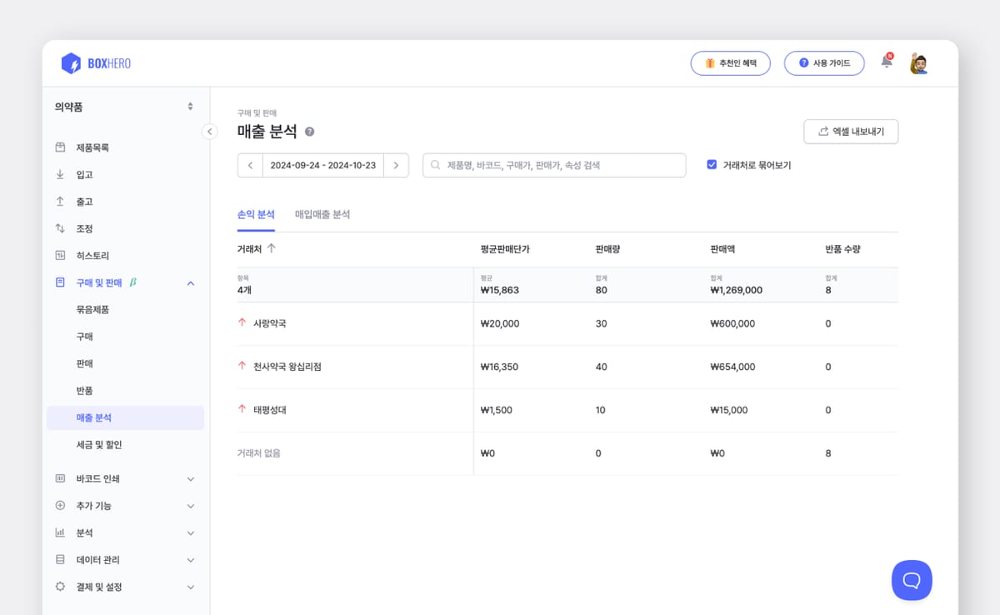The height and width of the screenshot is (615, 1000).
Task: Open the help icon beside 매출 분석 title
Action: click(x=308, y=131)
